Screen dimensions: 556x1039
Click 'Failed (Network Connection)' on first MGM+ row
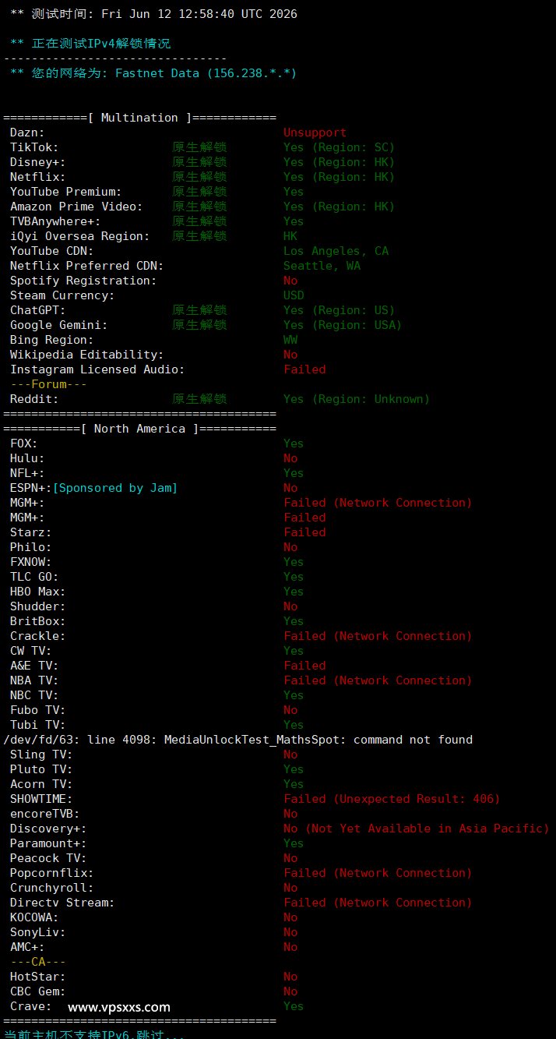(x=378, y=503)
